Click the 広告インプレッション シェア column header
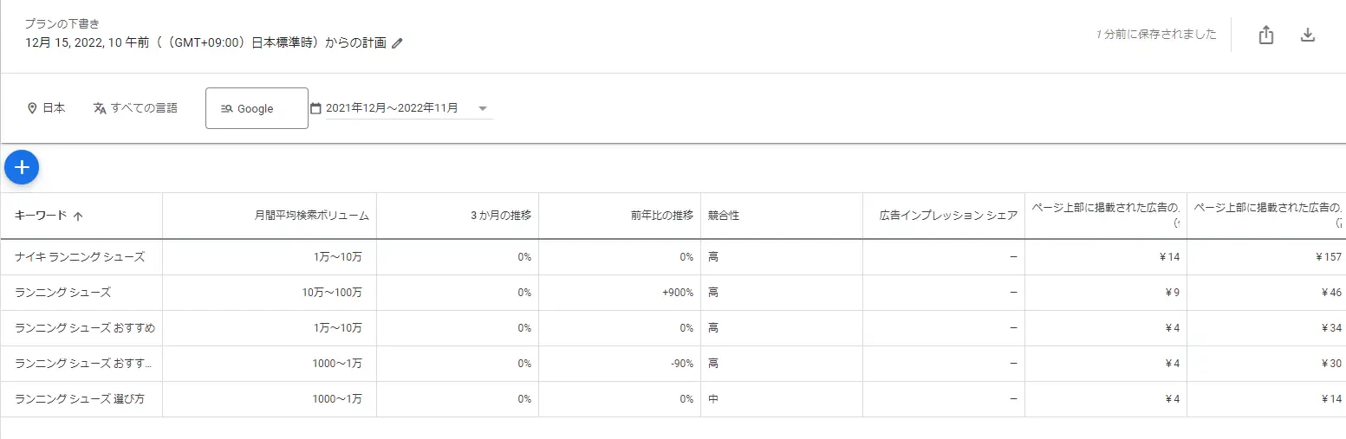This screenshot has width=1346, height=439. 947,216
